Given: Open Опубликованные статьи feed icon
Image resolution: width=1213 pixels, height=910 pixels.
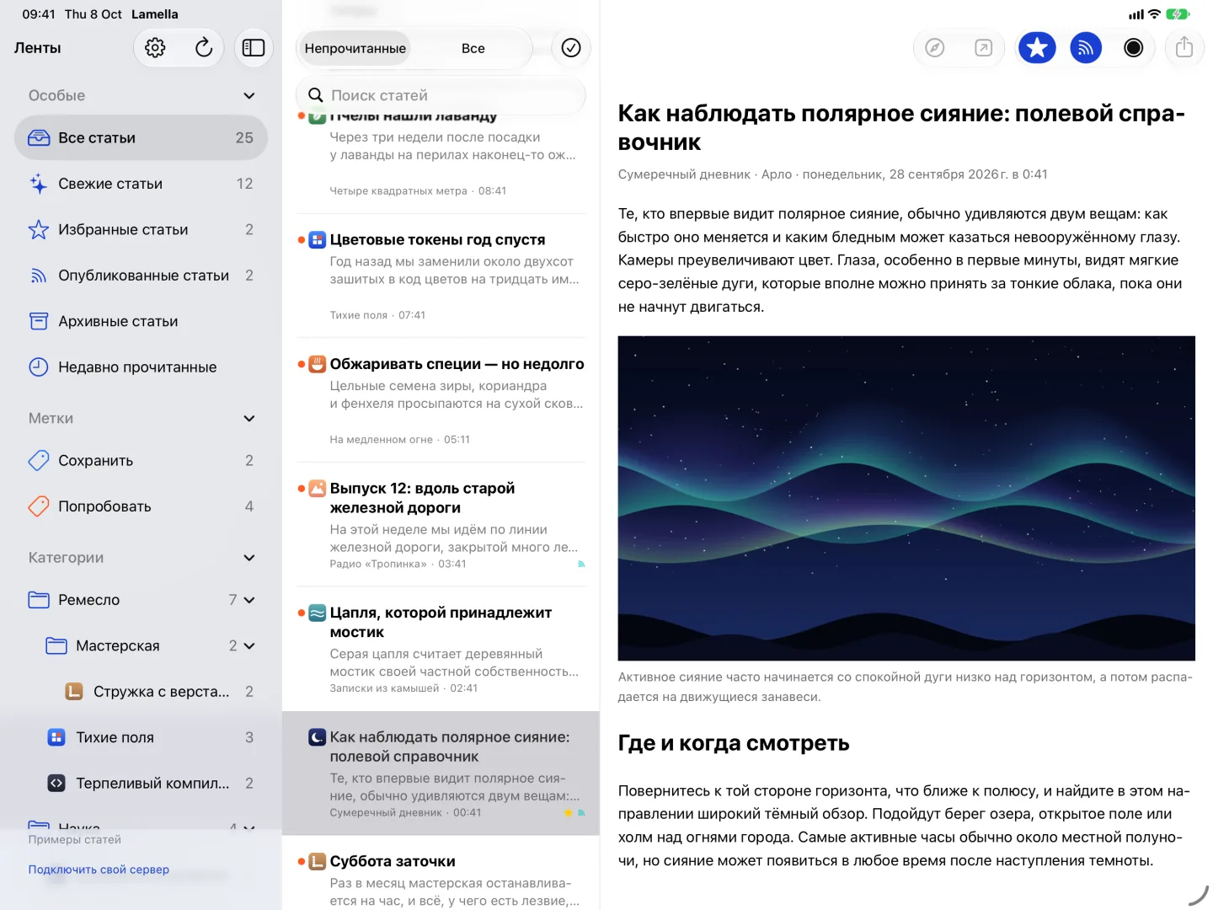Looking at the screenshot, I should 39,276.
